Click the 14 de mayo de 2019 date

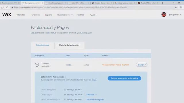(73, 95)
